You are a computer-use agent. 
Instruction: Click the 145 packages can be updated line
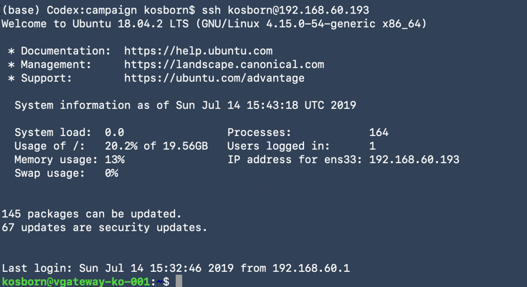tap(91, 214)
